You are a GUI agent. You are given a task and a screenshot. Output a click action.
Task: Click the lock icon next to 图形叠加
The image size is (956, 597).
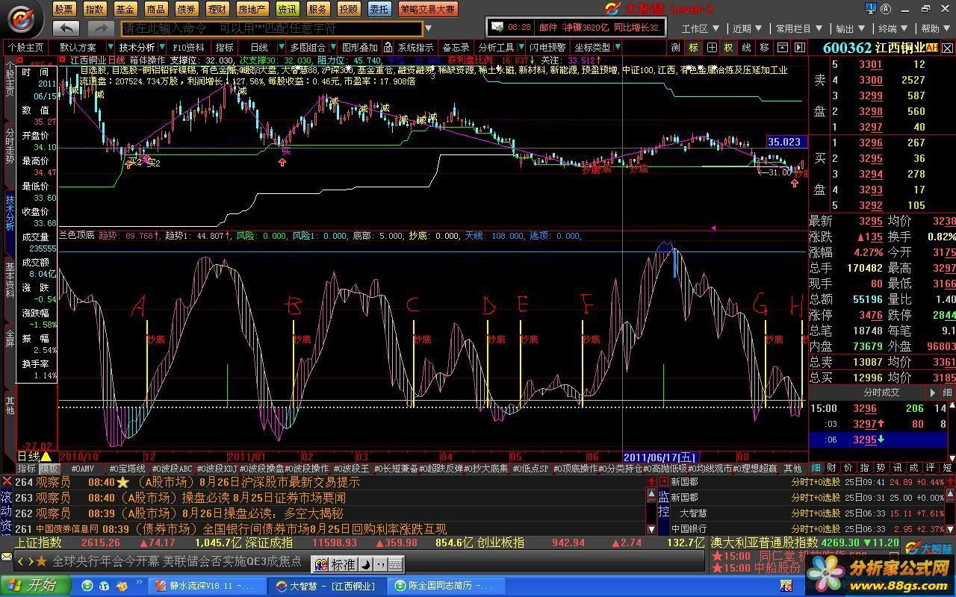pos(386,47)
